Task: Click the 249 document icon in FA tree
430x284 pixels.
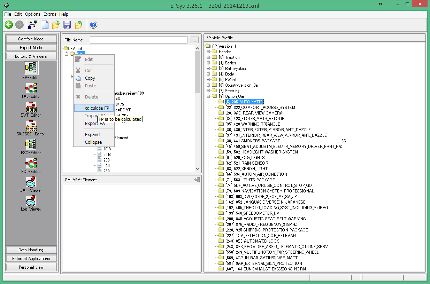Action: [99, 166]
